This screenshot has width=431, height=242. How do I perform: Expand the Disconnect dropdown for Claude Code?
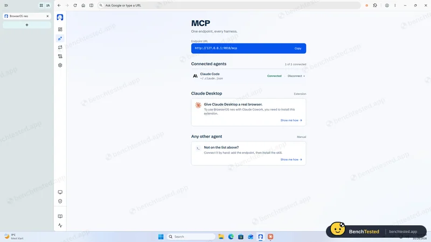pos(296,76)
